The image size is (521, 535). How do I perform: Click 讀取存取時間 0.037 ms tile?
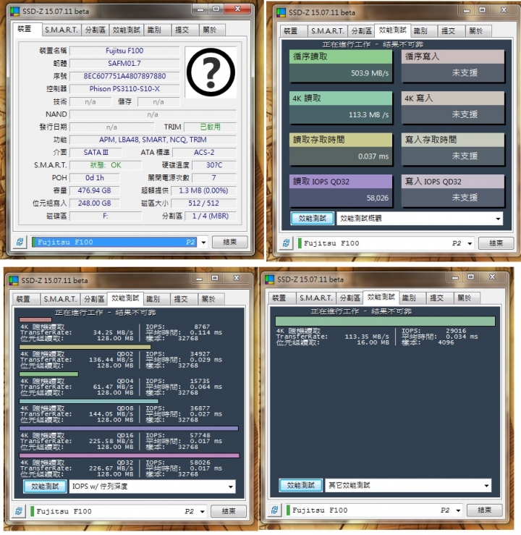341,149
